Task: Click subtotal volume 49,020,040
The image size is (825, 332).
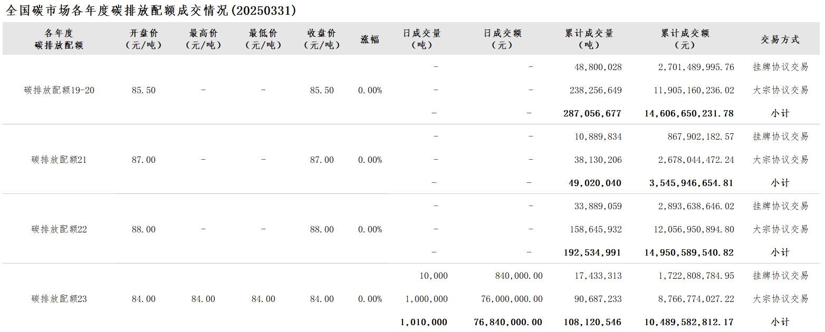Action: tap(595, 183)
